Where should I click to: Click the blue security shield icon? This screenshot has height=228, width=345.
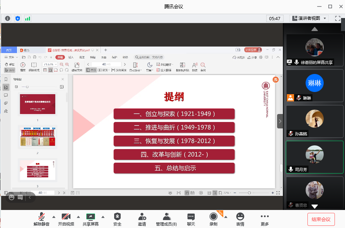[x=18, y=18]
